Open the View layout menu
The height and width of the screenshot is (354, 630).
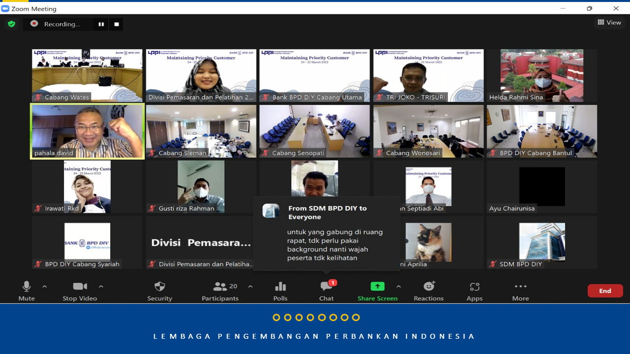click(609, 23)
